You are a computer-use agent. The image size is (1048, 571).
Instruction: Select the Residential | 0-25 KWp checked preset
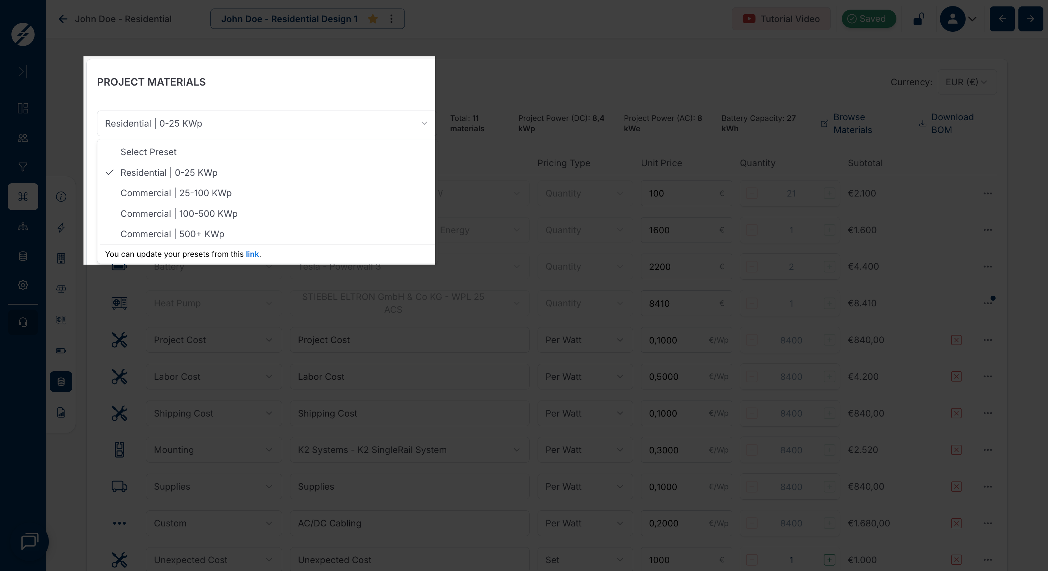(169, 172)
